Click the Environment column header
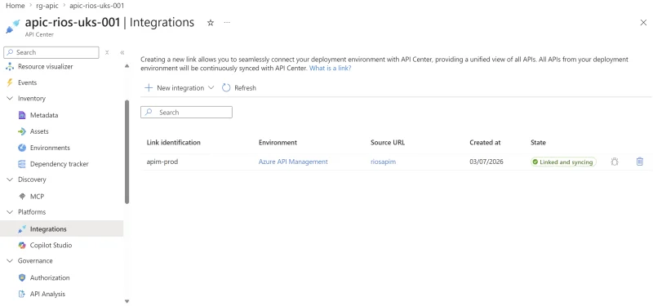 click(x=278, y=142)
